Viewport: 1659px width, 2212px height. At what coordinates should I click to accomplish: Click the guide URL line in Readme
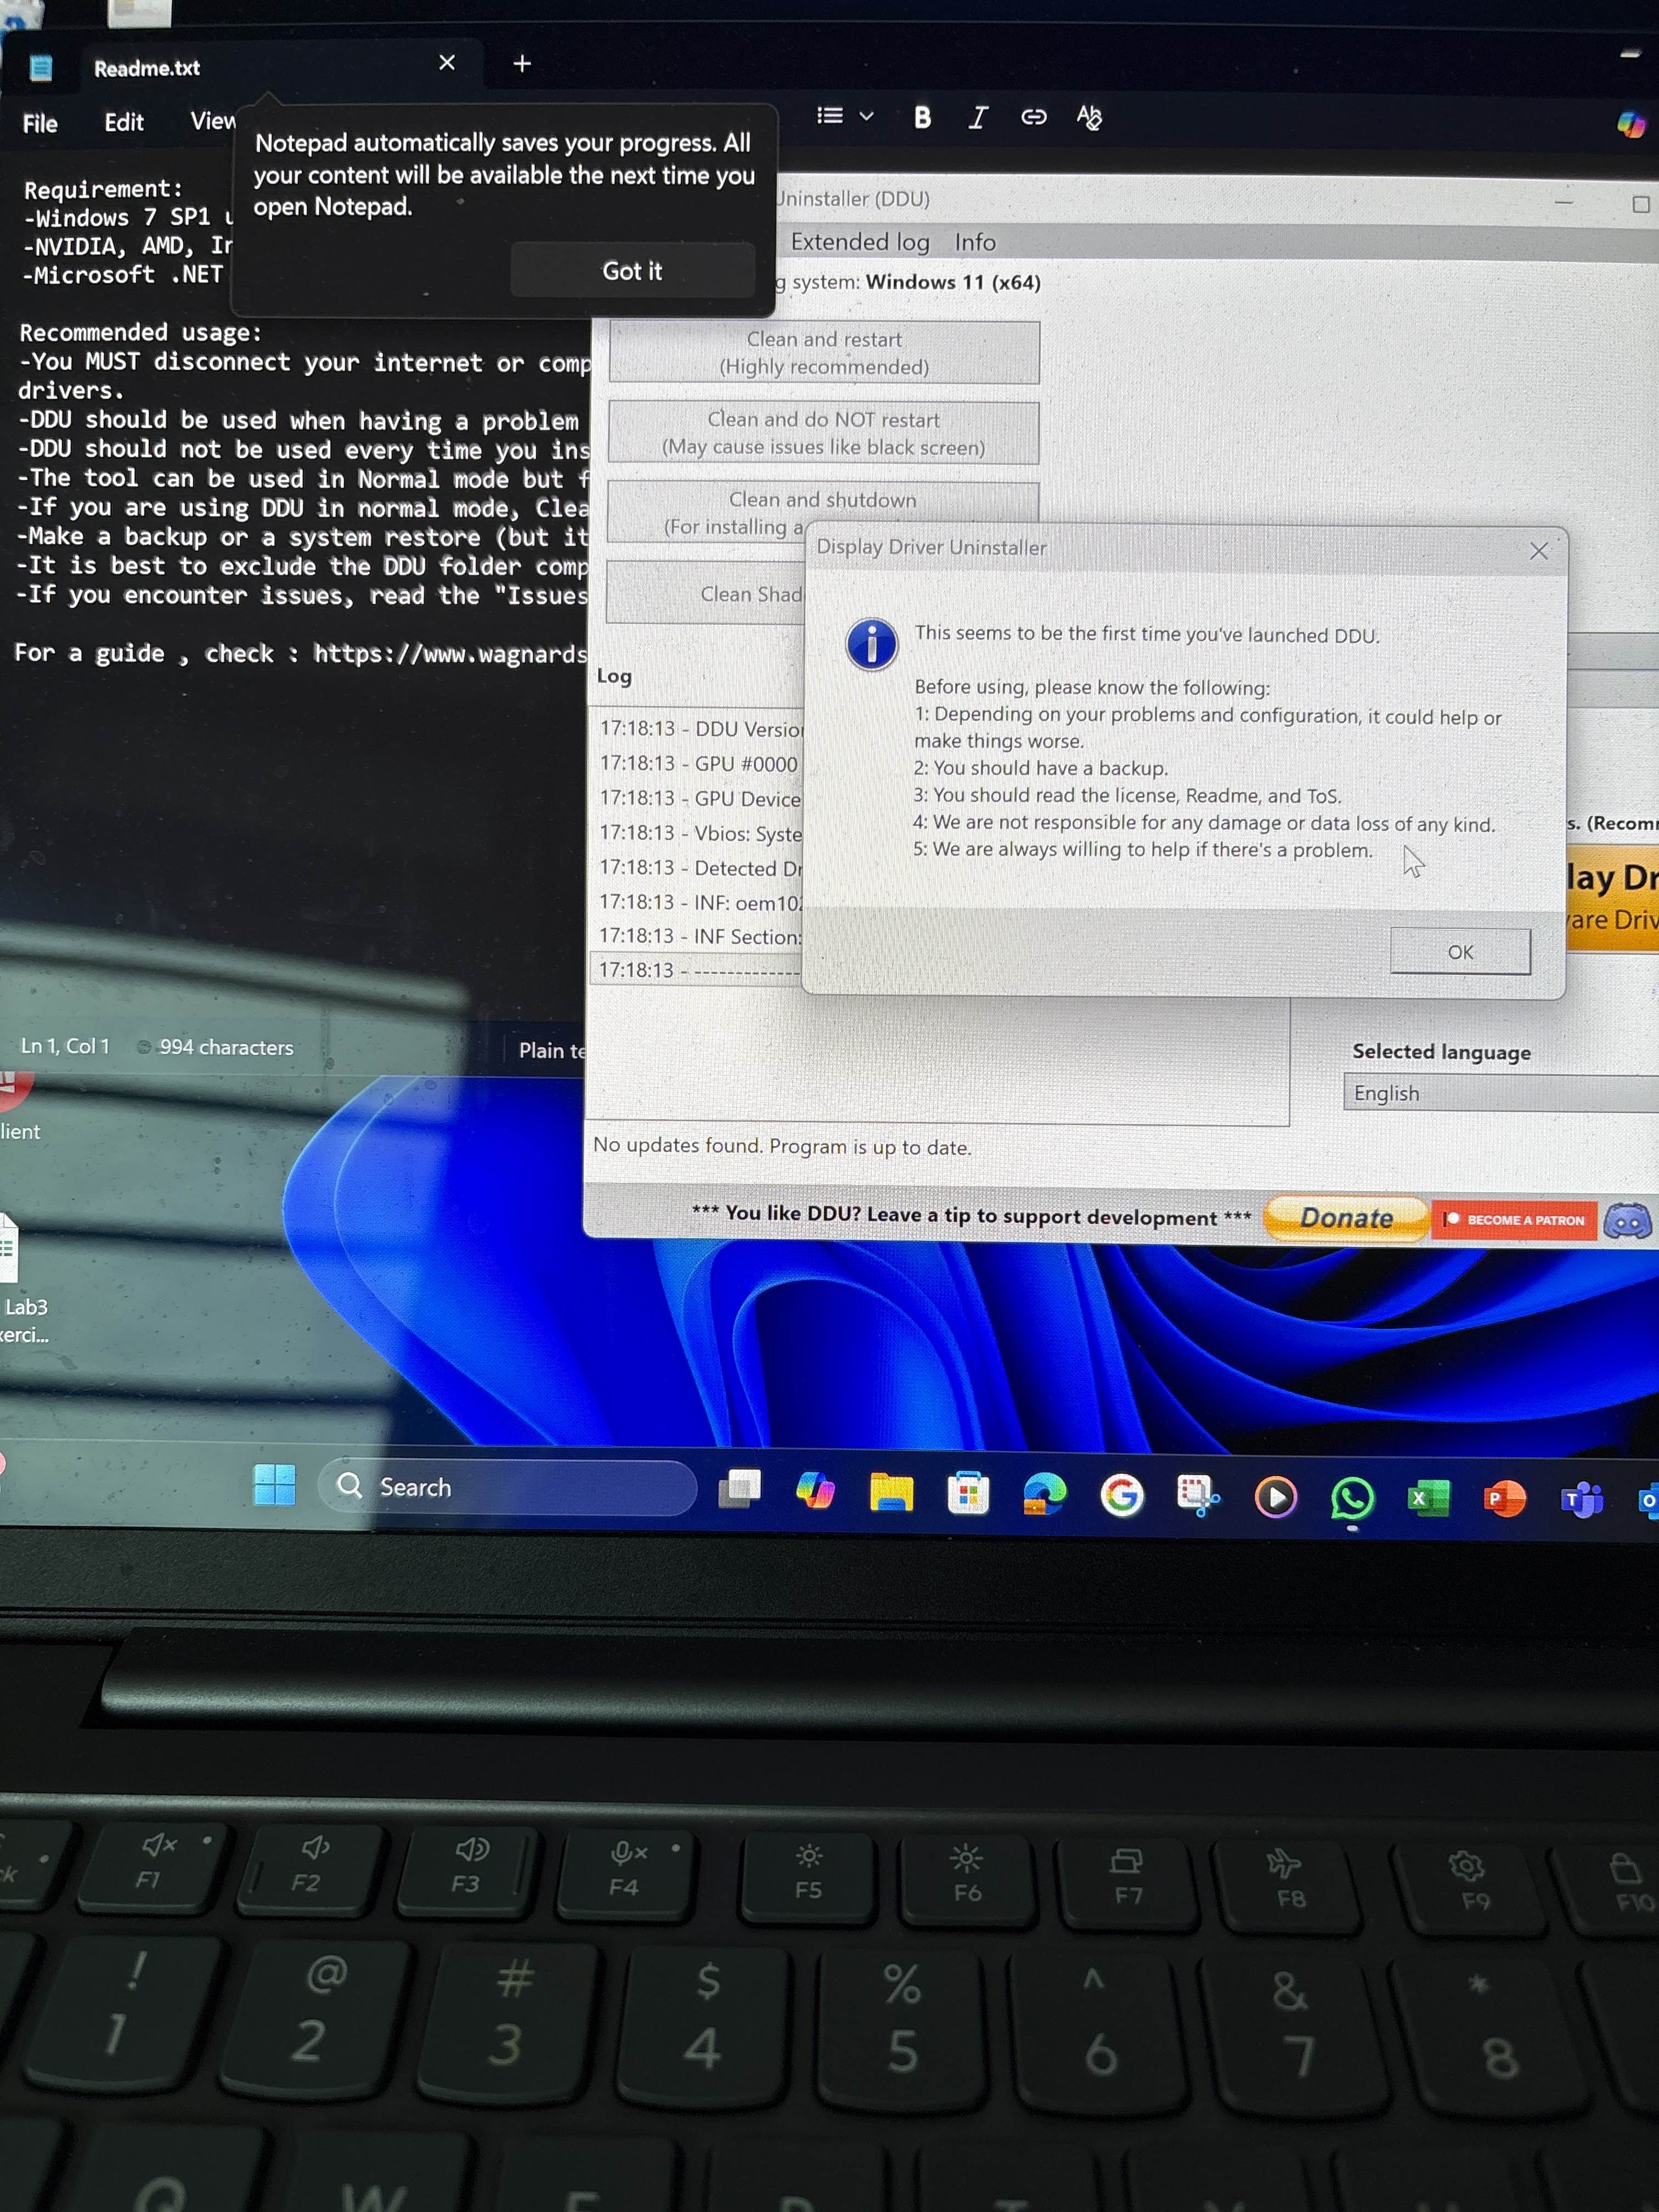(300, 653)
